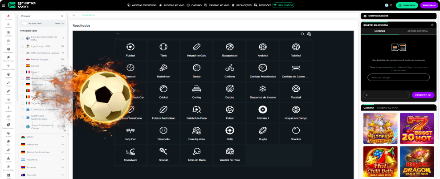Click the trash icon in Boletim de Apostas
This screenshot has height=179, width=440.
(432, 25)
